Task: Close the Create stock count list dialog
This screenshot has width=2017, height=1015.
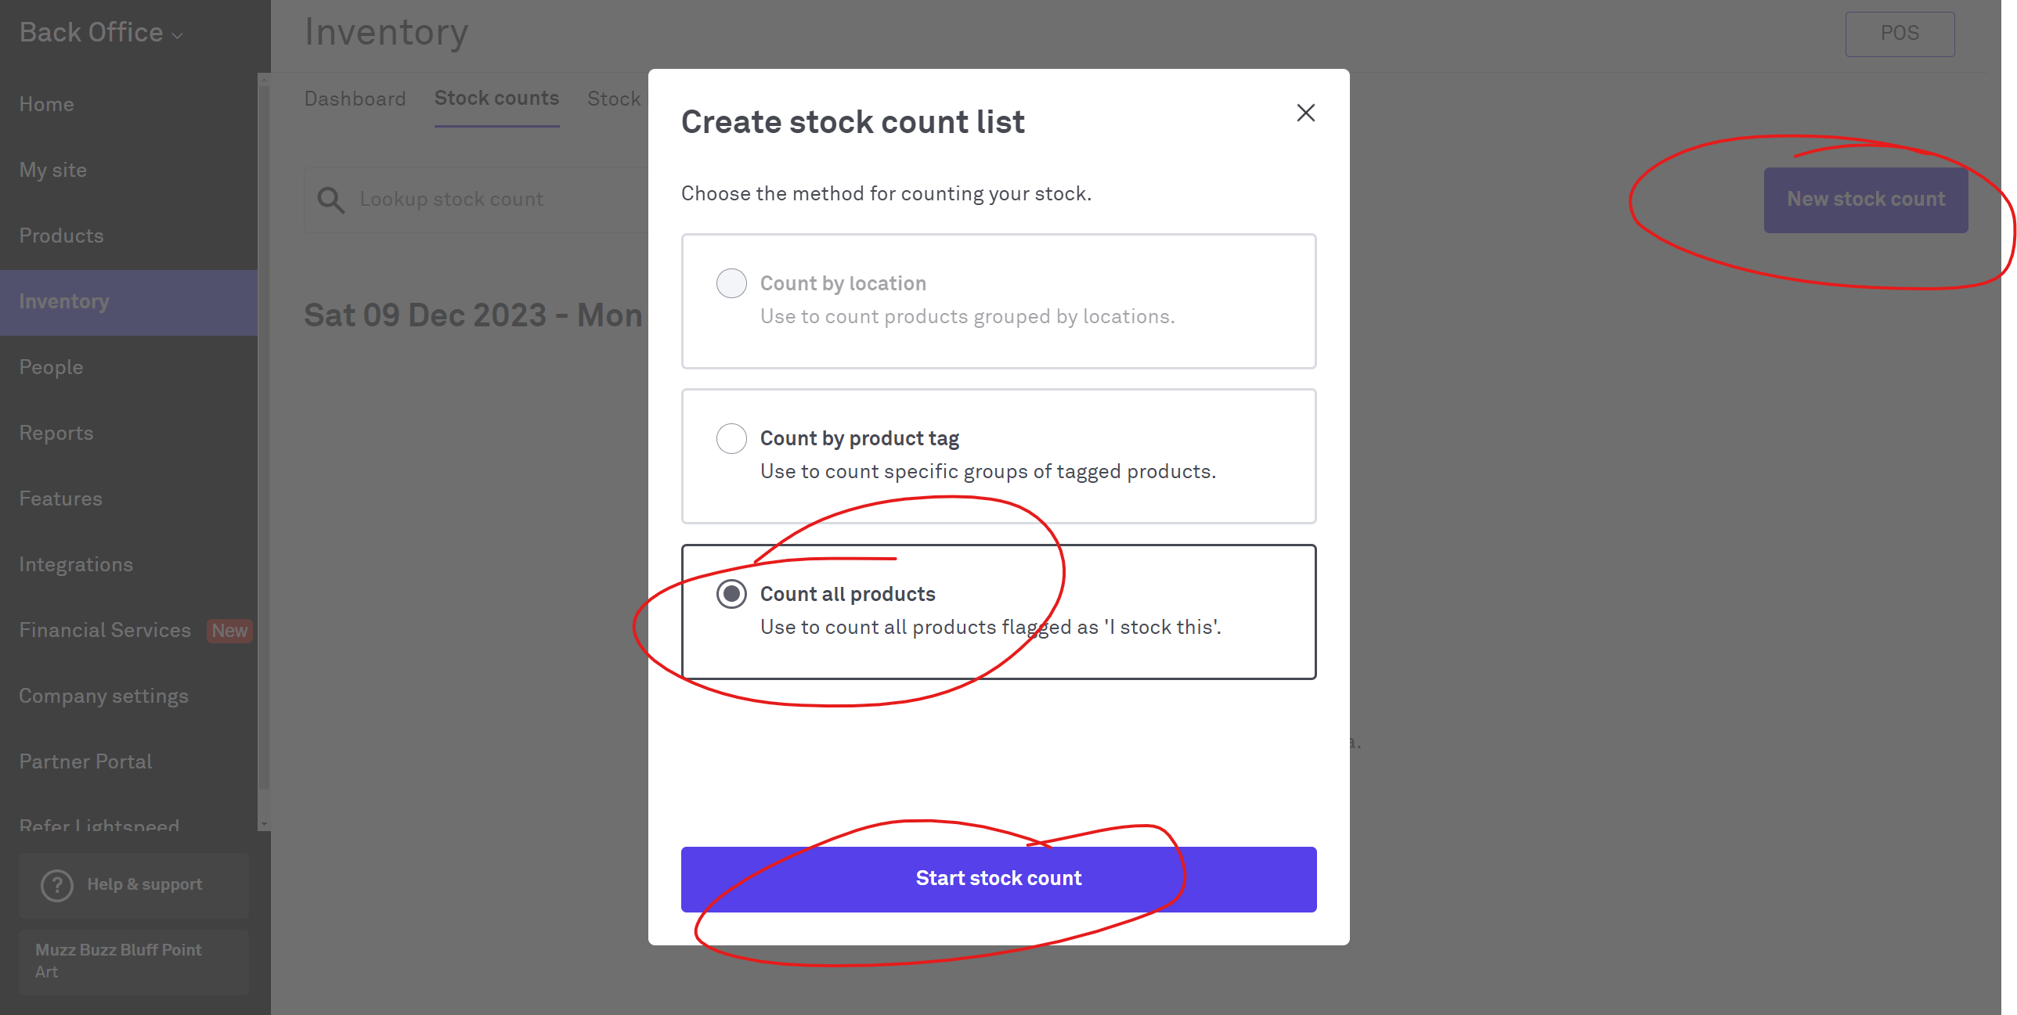Action: [x=1305, y=113]
